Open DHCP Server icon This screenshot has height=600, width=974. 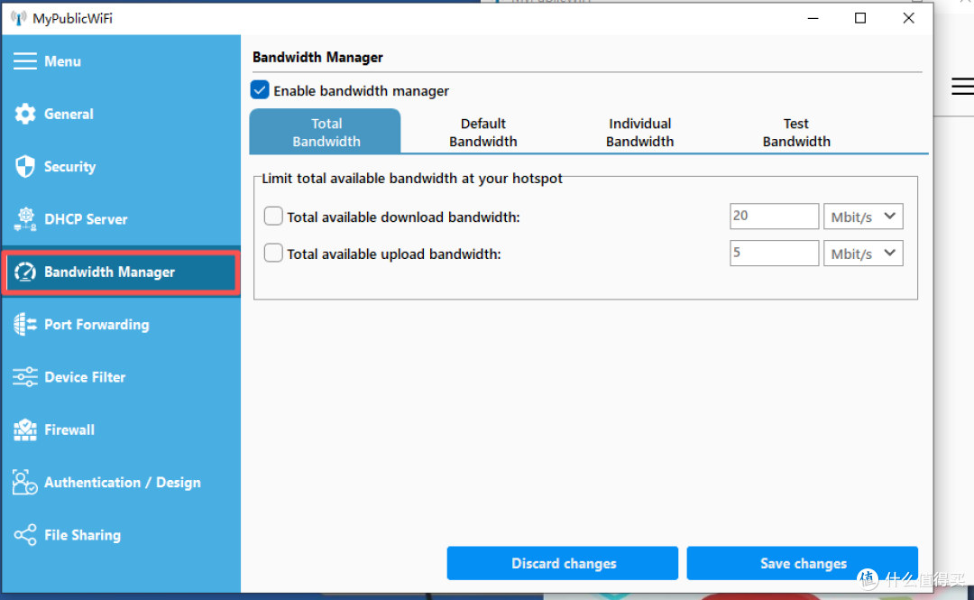[x=25, y=219]
